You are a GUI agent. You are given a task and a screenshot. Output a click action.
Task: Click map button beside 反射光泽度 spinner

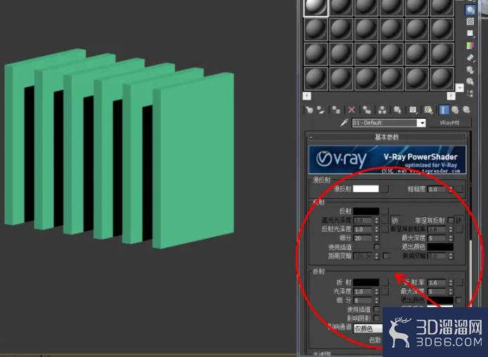coord(385,229)
